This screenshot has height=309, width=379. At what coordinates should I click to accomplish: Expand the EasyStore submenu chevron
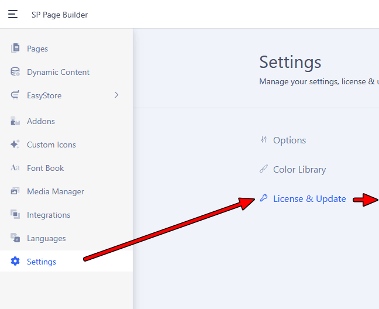[x=116, y=95]
